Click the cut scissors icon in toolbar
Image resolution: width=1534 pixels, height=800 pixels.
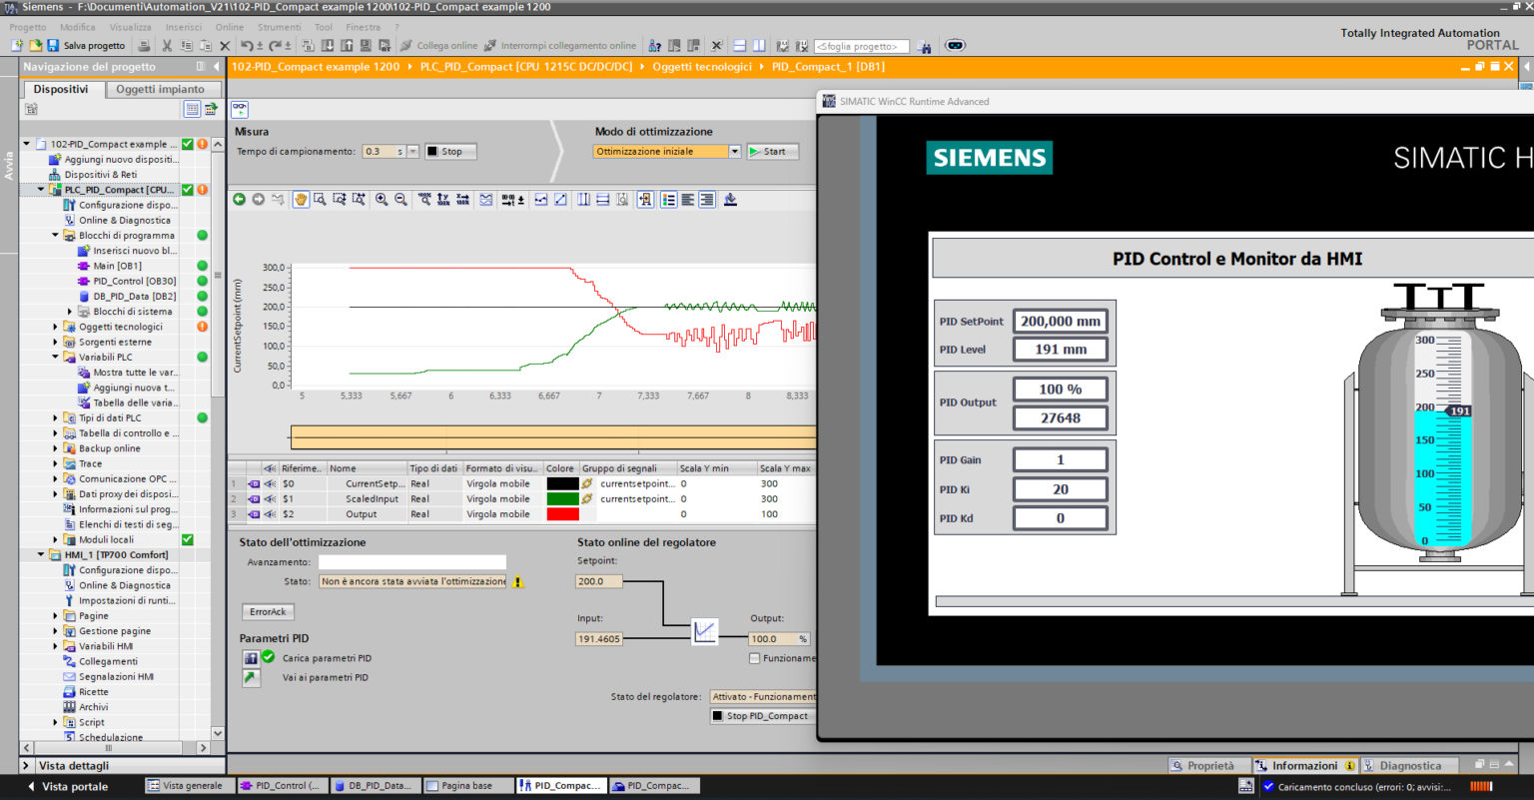[x=167, y=46]
